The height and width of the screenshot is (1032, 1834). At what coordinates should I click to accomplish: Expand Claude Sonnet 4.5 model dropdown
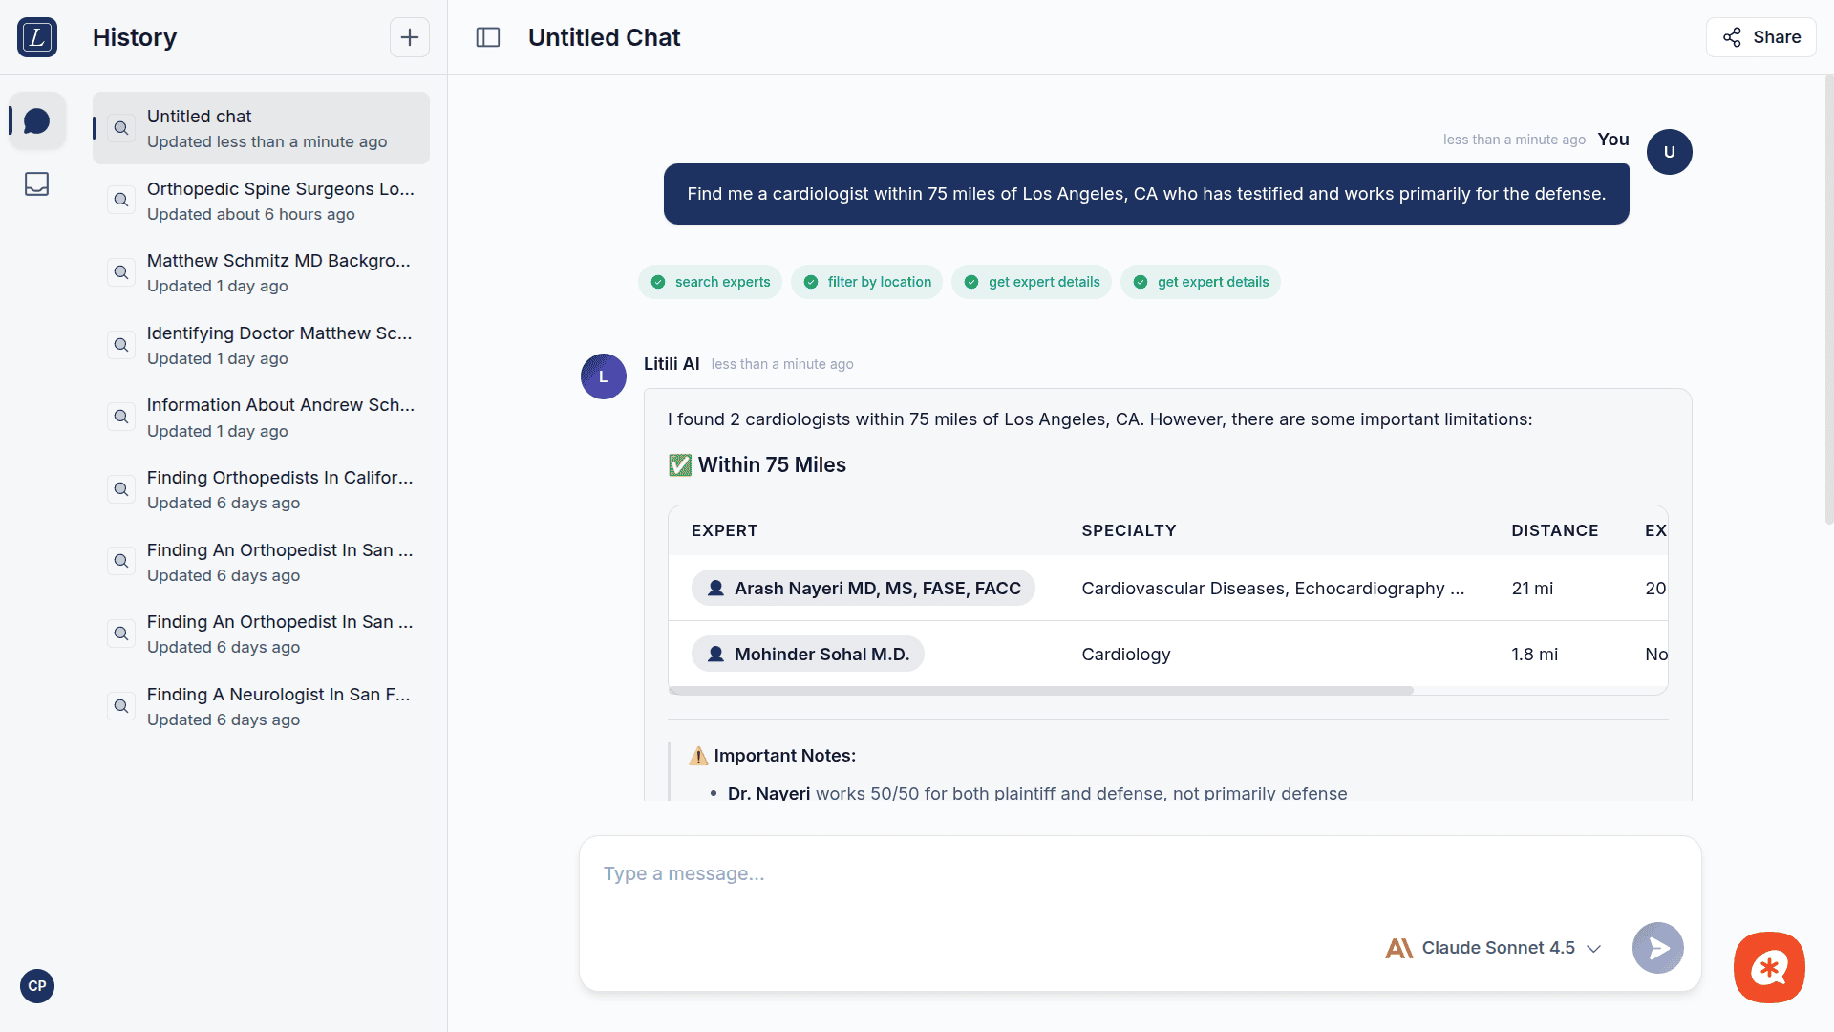pos(1493,947)
